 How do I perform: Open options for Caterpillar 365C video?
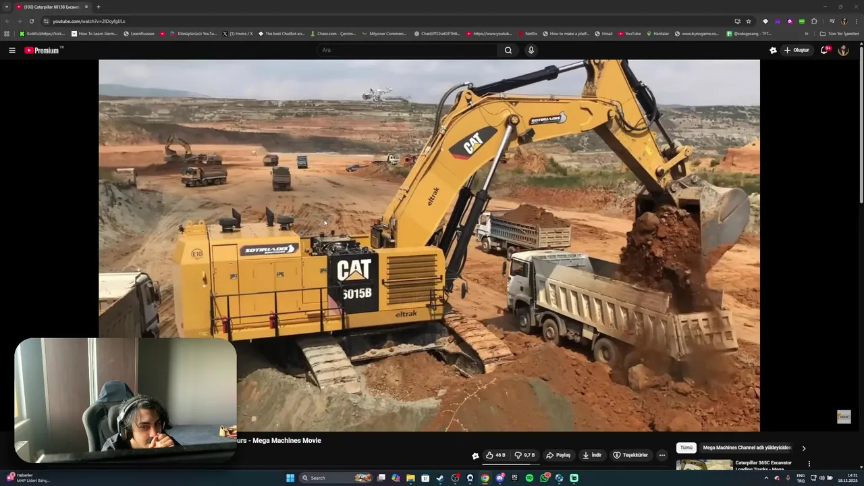[x=809, y=464]
